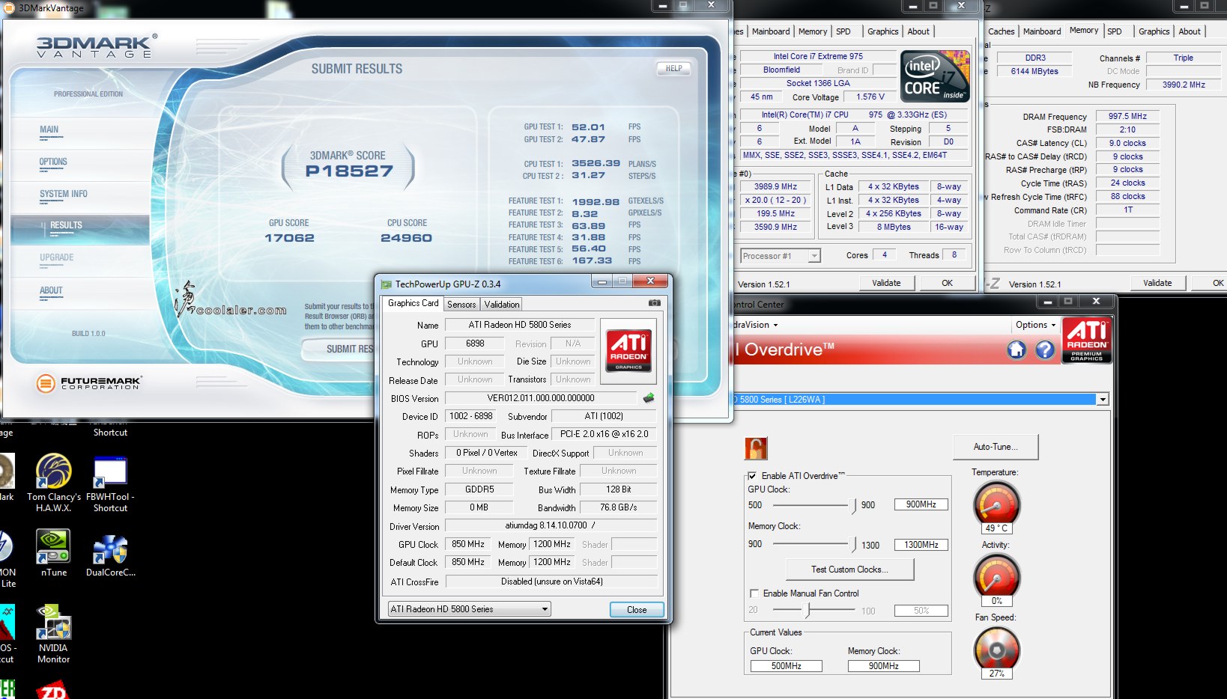
Task: Open ABOUT in 3DMark Vantage sidebar
Action: [x=51, y=290]
